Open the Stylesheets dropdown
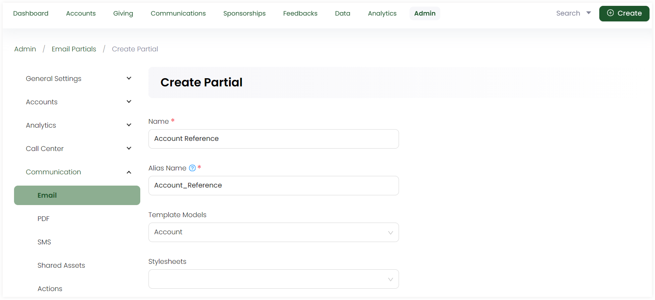 [x=274, y=279]
